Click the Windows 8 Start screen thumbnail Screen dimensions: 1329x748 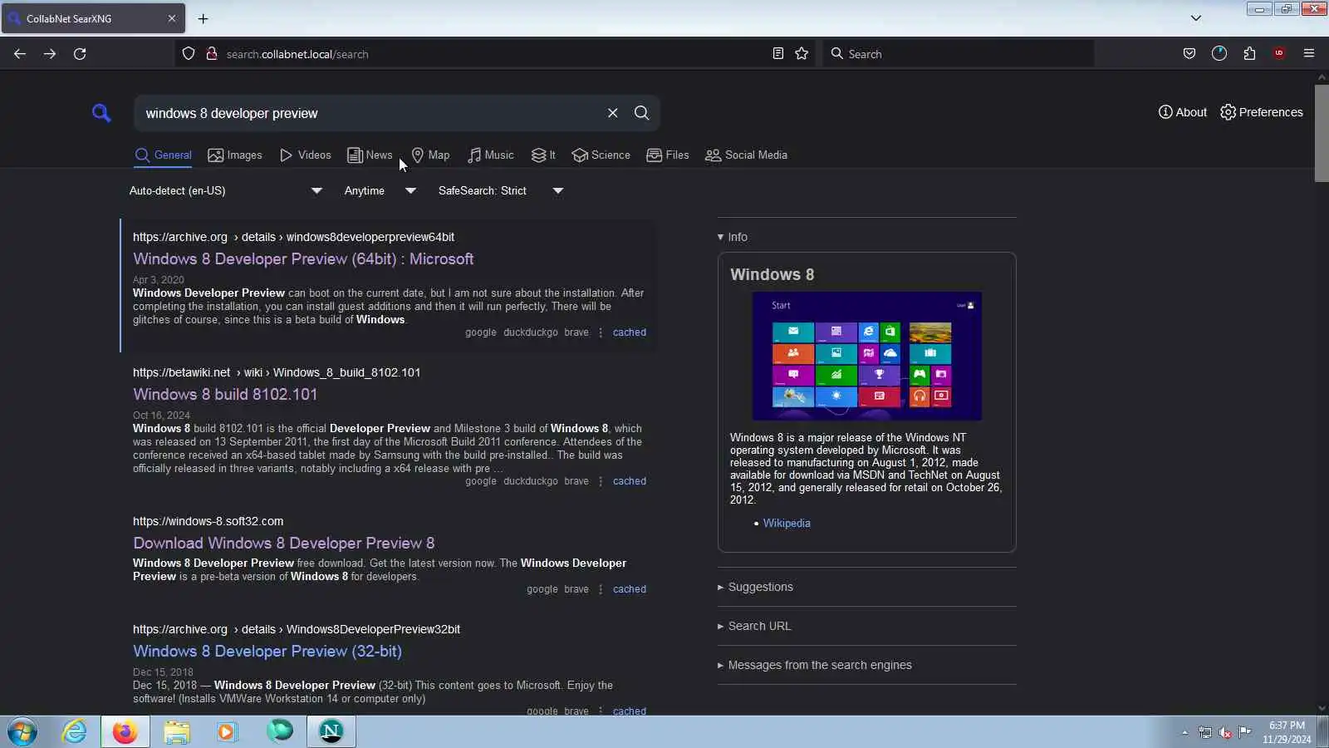click(867, 356)
